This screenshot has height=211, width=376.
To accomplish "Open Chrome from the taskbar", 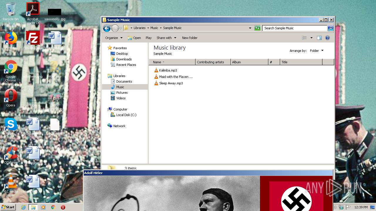I will pyautogui.click(x=53, y=207).
